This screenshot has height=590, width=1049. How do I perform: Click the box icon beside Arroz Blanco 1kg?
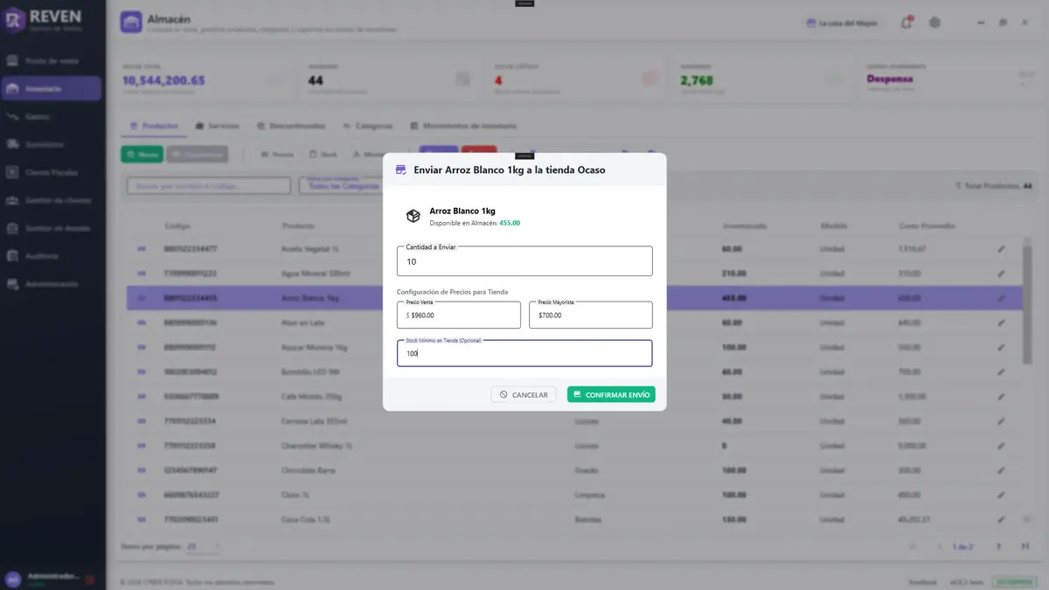coord(413,216)
